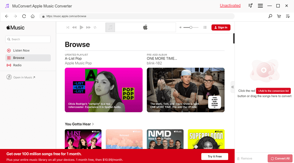Adjust the volume slider
Screen dimensions: 294x163
coord(191,27)
